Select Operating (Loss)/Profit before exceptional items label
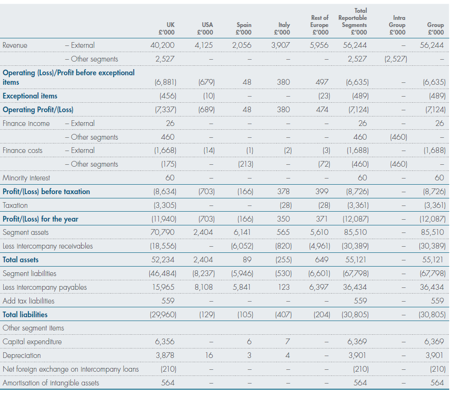Viewport: 454px width, 393px height. tap(69, 77)
